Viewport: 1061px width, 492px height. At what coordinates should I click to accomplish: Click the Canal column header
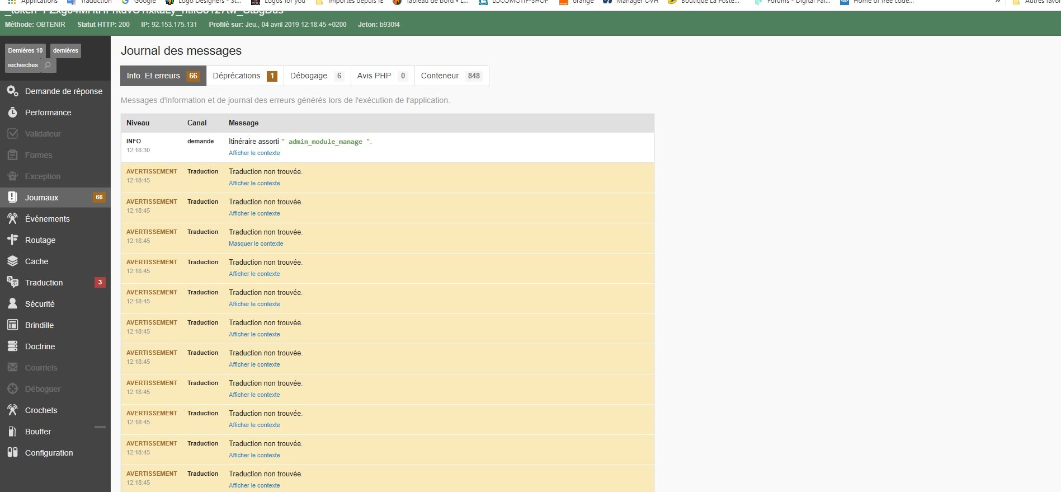(x=197, y=123)
